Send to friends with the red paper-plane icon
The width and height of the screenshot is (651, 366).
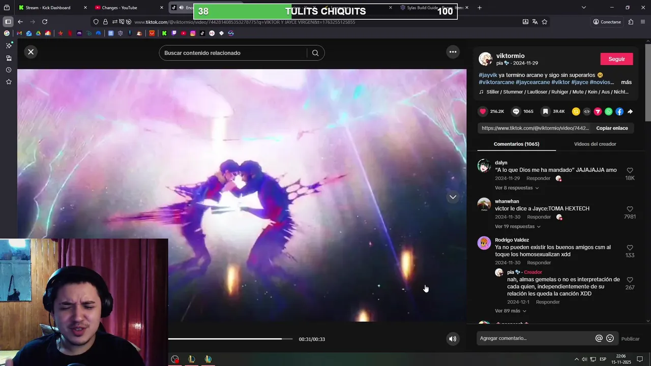(x=598, y=111)
